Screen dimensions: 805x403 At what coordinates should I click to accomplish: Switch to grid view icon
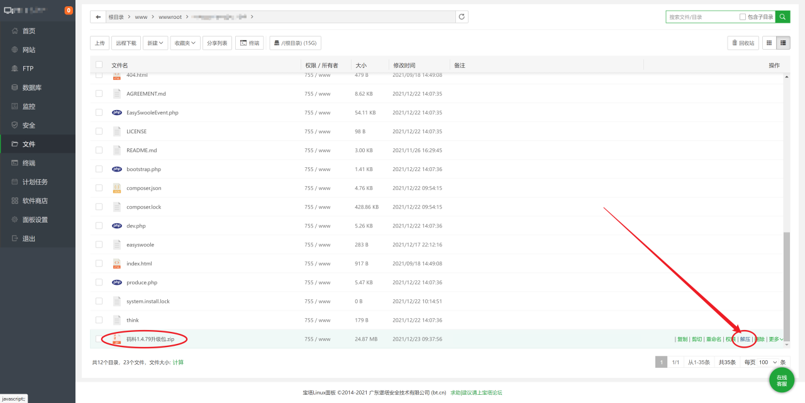(769, 43)
